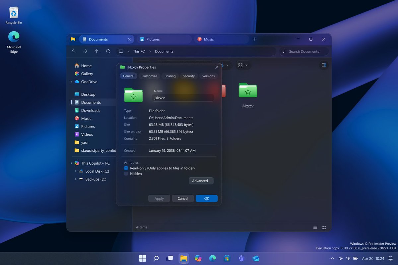398x265 pixels.
Task: Open Outlook from the taskbar
Action: tap(256, 258)
